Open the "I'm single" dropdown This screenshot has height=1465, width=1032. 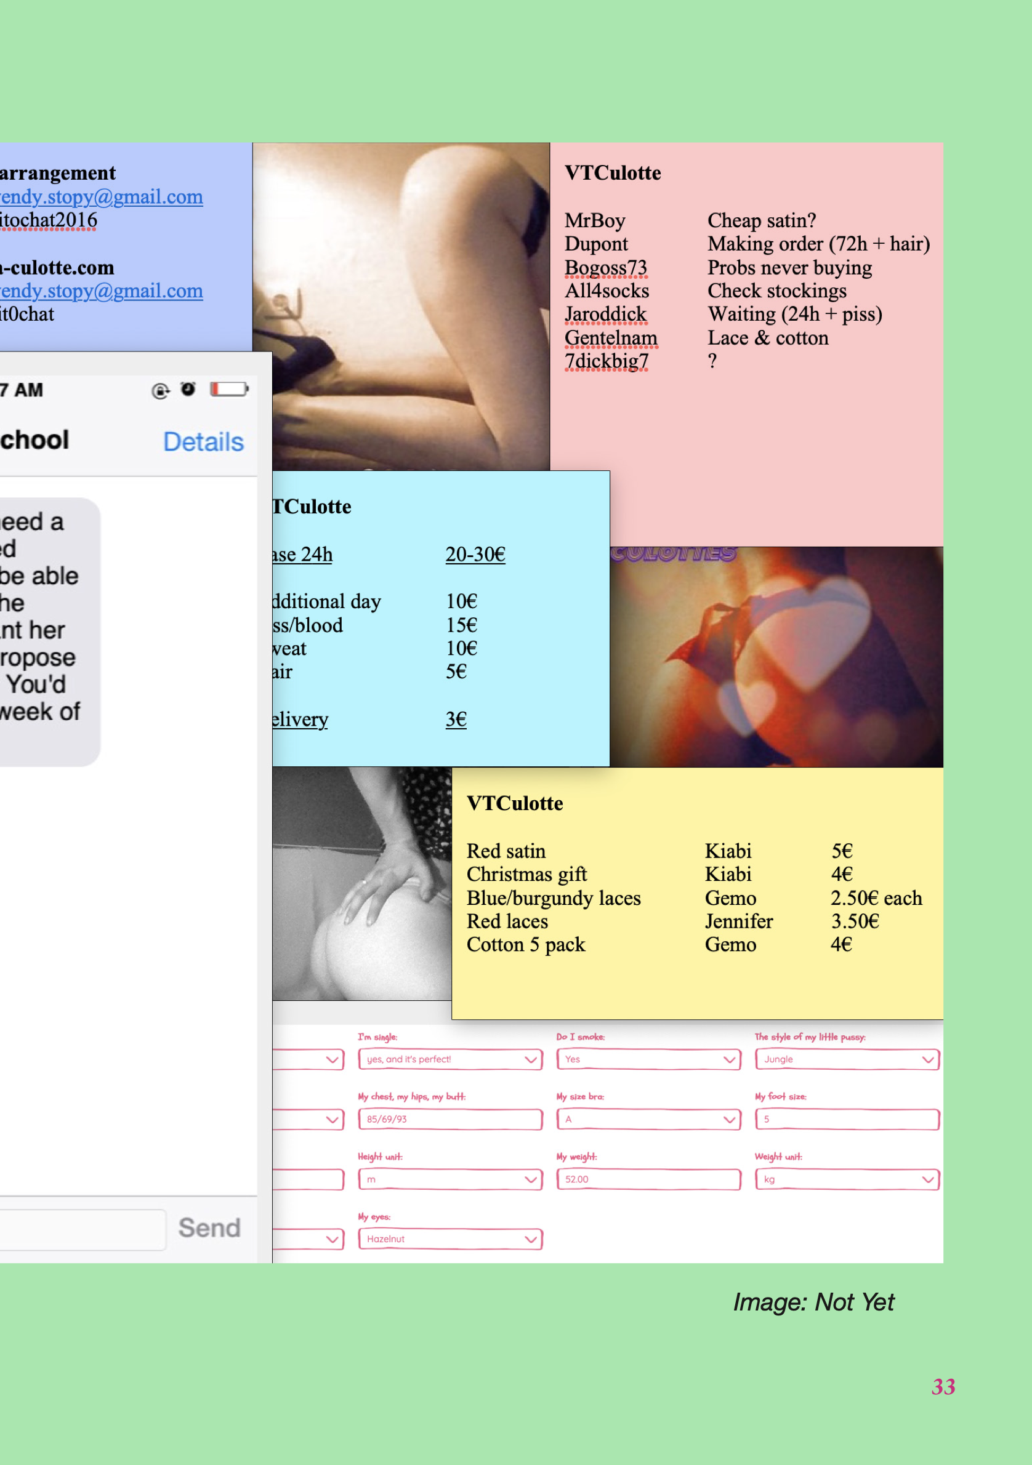pyautogui.click(x=451, y=1060)
